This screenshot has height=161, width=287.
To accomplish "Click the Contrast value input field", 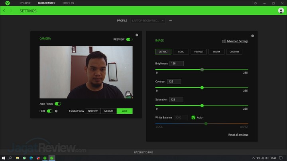I will click(174, 81).
